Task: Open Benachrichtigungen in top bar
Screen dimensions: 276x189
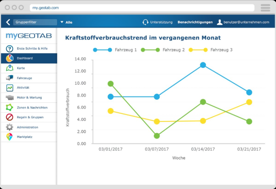Action: (195, 22)
